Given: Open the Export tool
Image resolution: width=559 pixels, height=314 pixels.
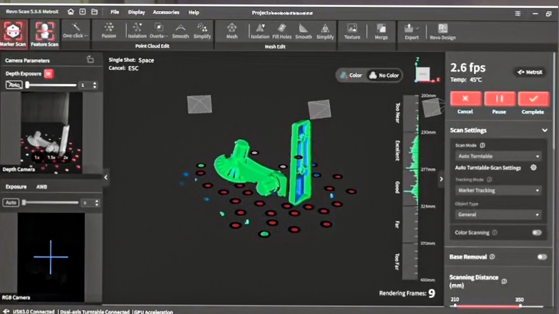Looking at the screenshot, I should (412, 30).
